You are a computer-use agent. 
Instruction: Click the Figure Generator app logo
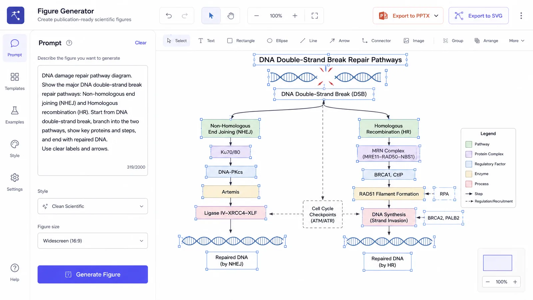[x=15, y=15]
